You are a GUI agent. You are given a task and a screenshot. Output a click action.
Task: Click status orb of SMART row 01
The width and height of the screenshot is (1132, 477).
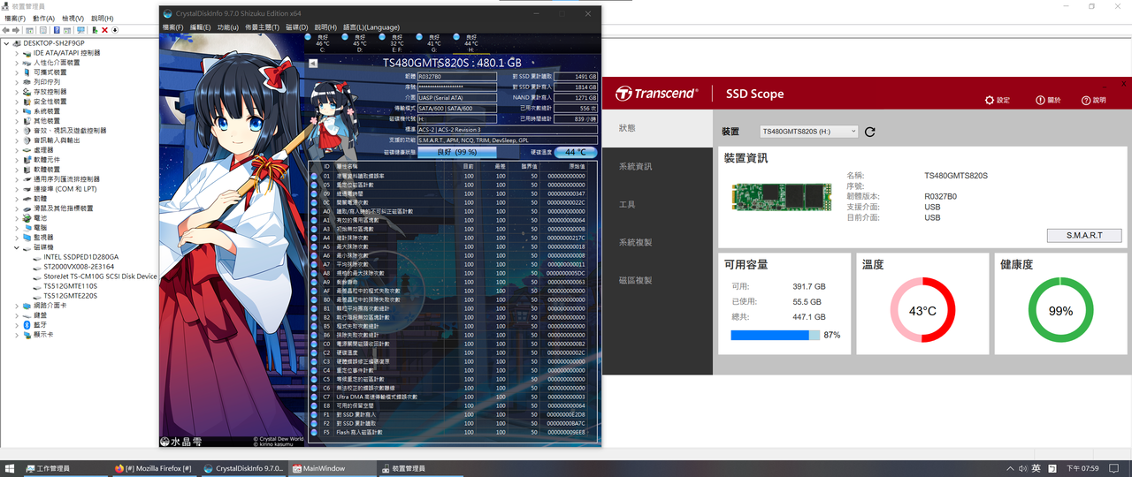pyautogui.click(x=314, y=176)
